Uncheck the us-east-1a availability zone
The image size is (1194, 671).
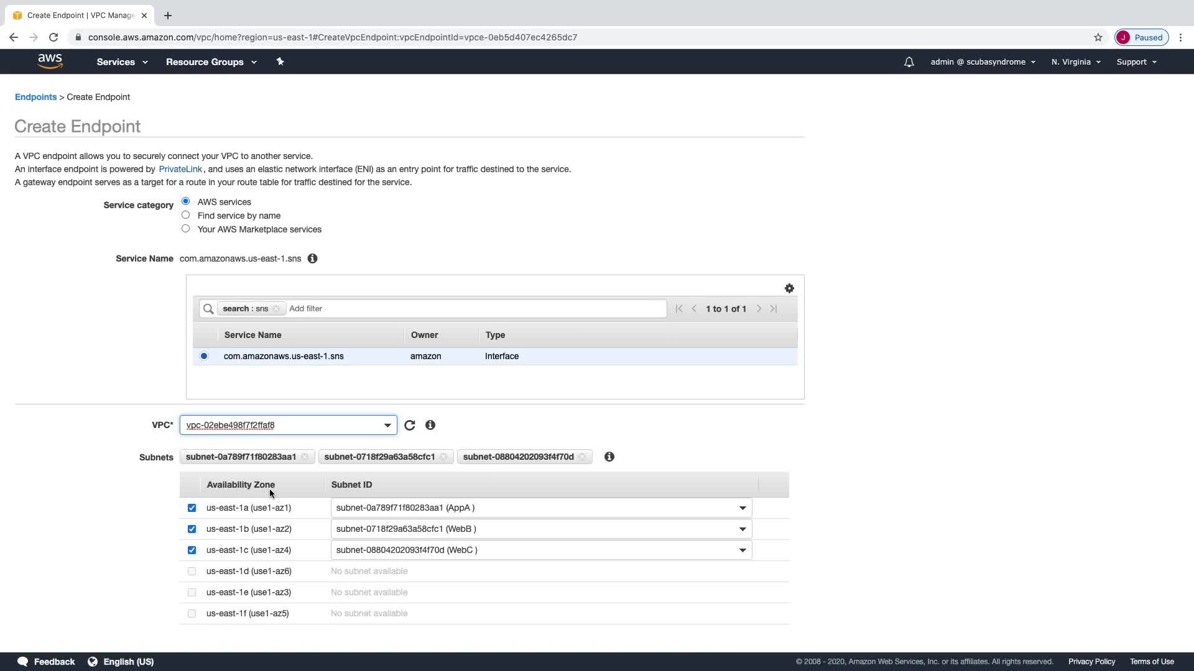[192, 508]
